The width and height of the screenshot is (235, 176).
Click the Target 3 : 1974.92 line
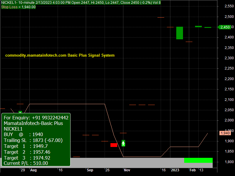pos(27,158)
